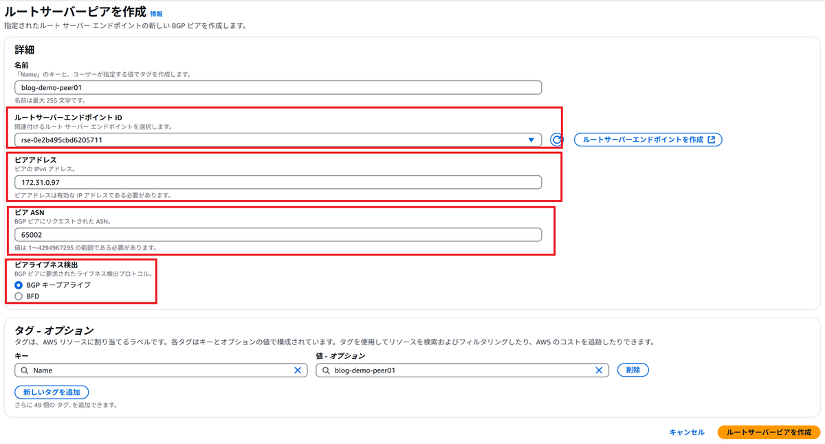825x444 pixels.
Task: Open the 情報 info link
Action: 157,14
